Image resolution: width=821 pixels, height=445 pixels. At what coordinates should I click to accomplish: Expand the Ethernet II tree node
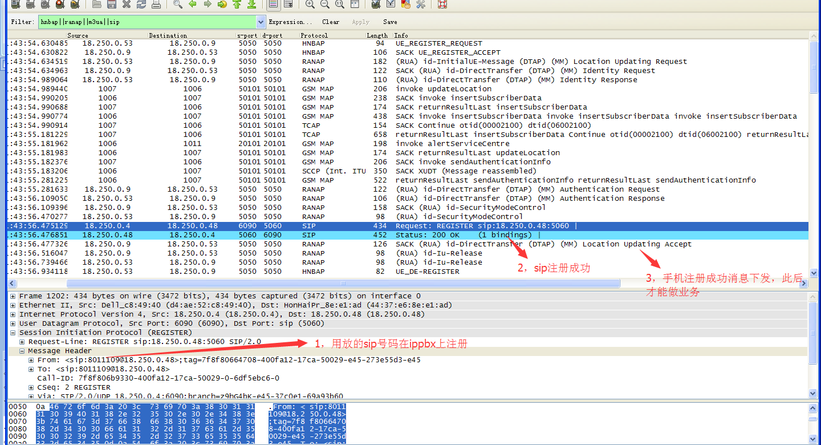14,305
